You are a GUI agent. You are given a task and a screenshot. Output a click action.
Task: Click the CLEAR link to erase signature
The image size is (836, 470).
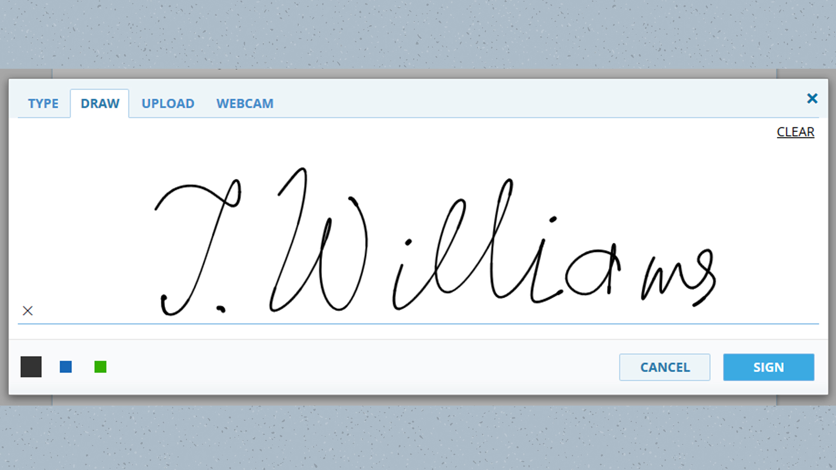click(795, 132)
